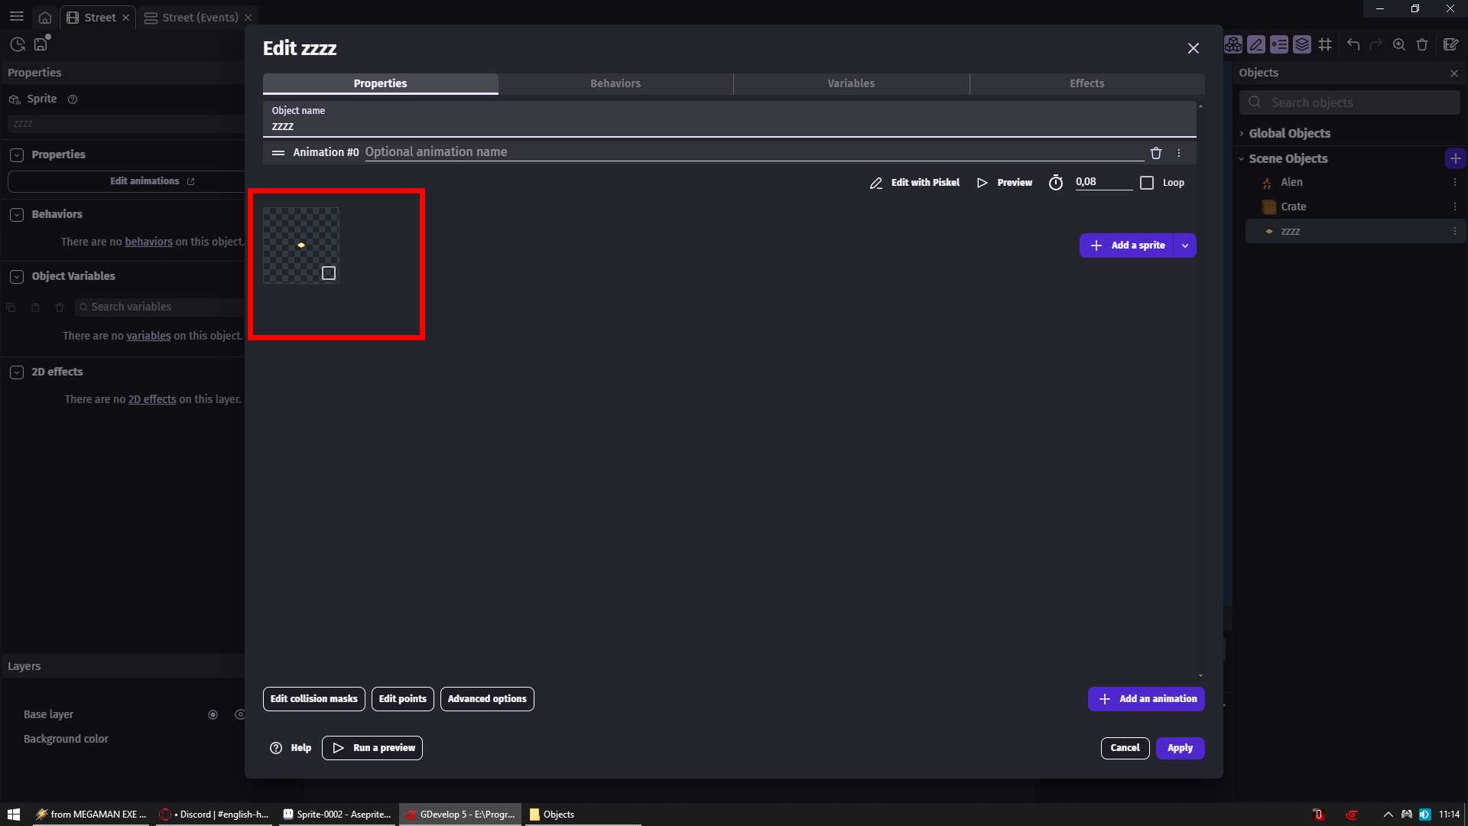Click Edit collision masks button
The image size is (1468, 826).
[313, 699]
